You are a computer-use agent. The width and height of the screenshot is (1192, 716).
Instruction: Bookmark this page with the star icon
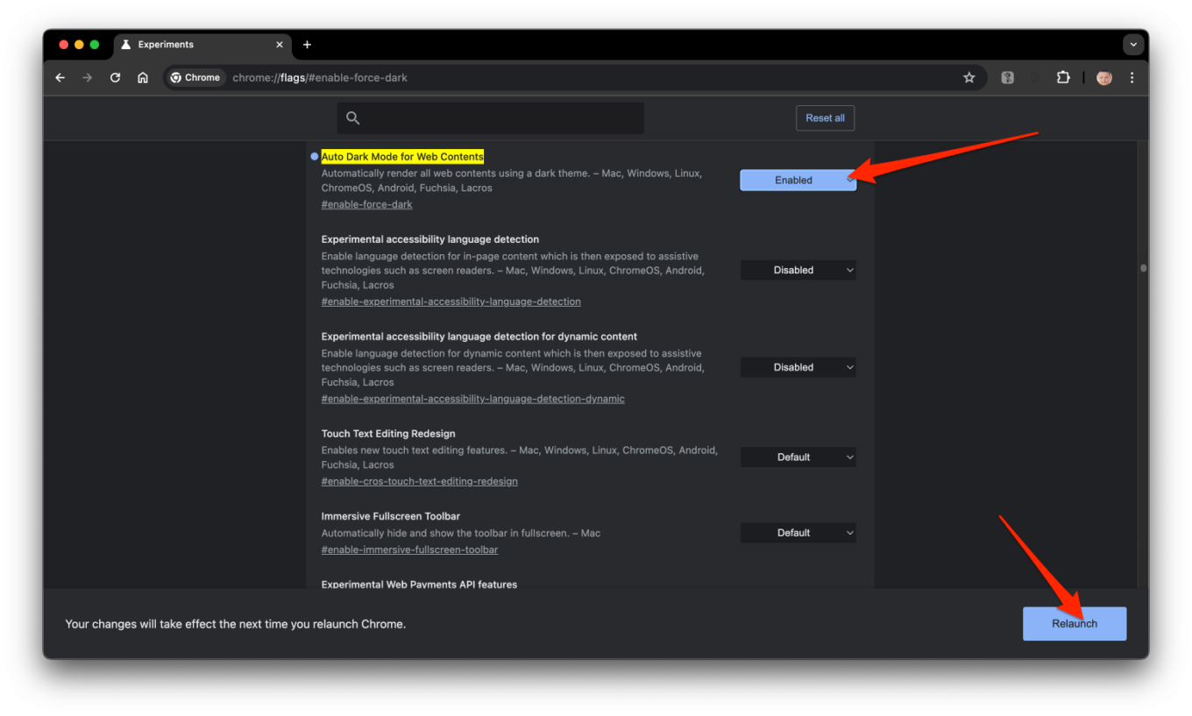pyautogui.click(x=969, y=78)
